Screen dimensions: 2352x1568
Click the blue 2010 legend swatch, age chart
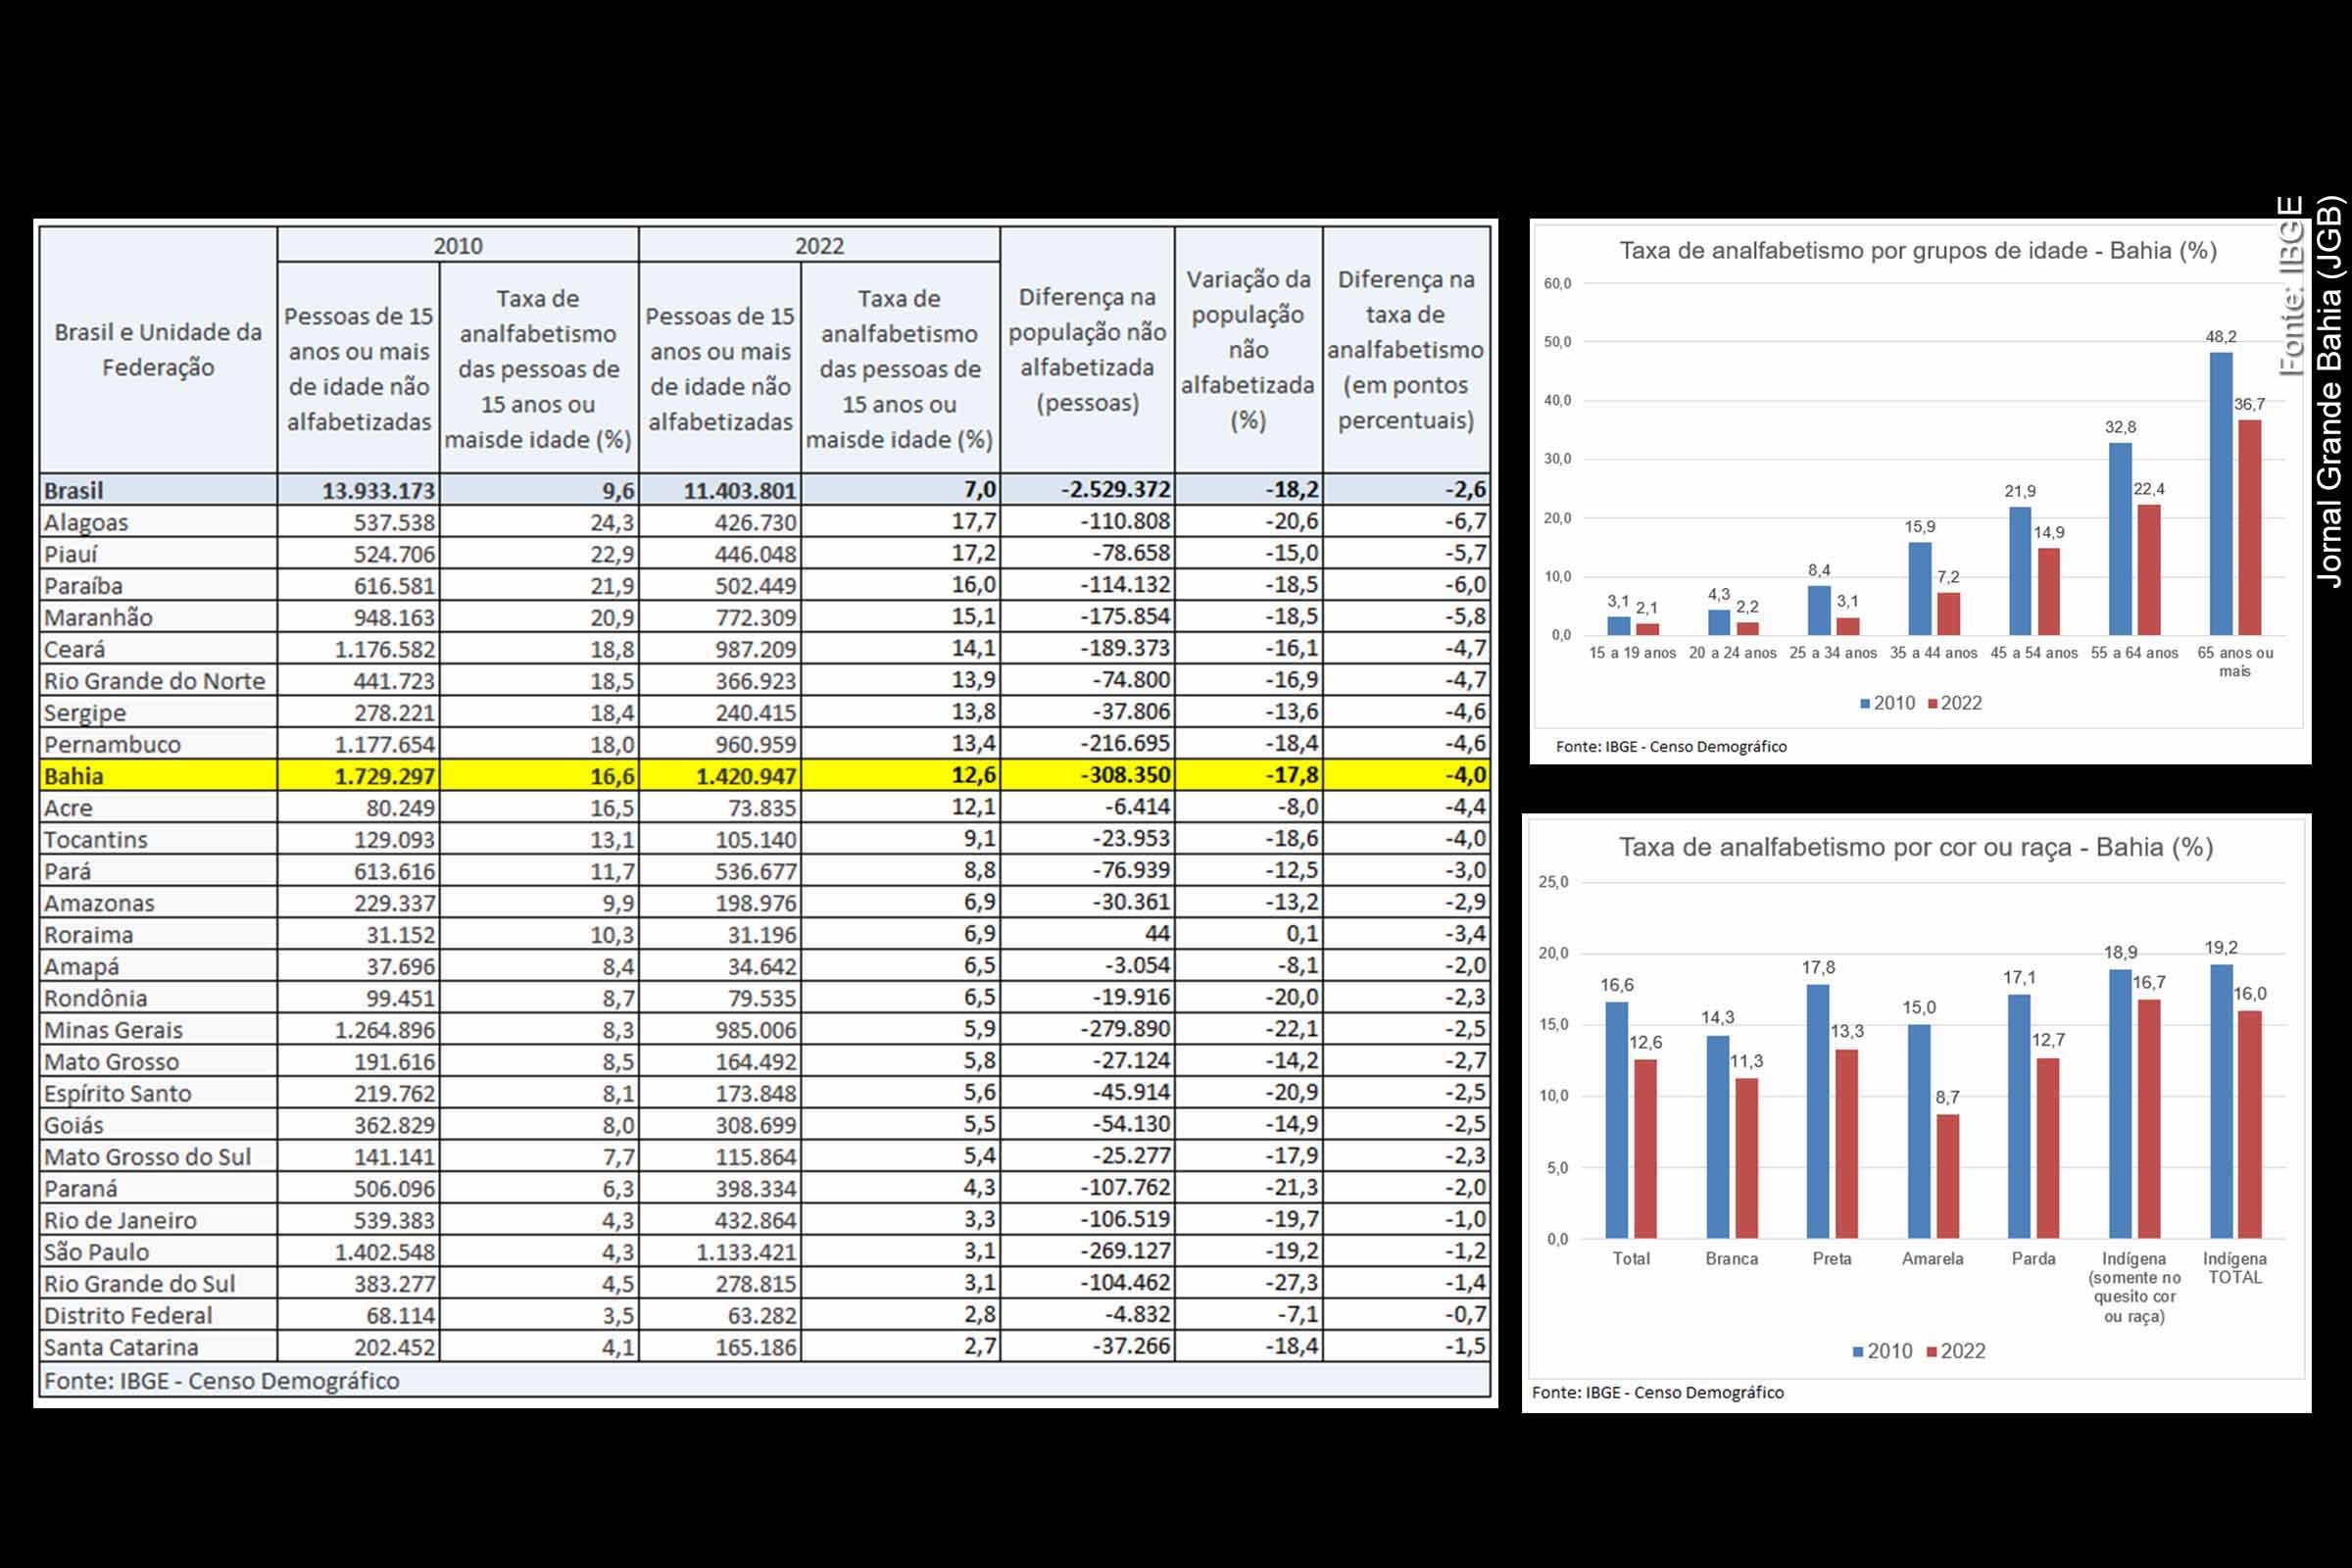click(1864, 704)
